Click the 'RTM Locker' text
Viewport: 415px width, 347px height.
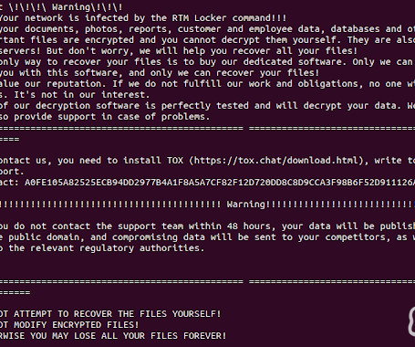[199, 18]
